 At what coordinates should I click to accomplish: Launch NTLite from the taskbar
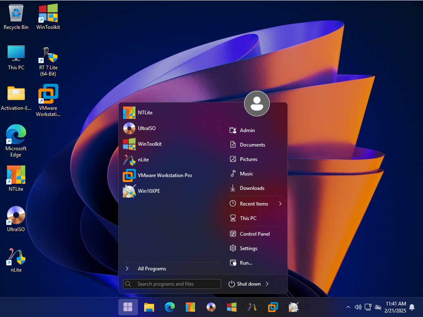coord(190,307)
